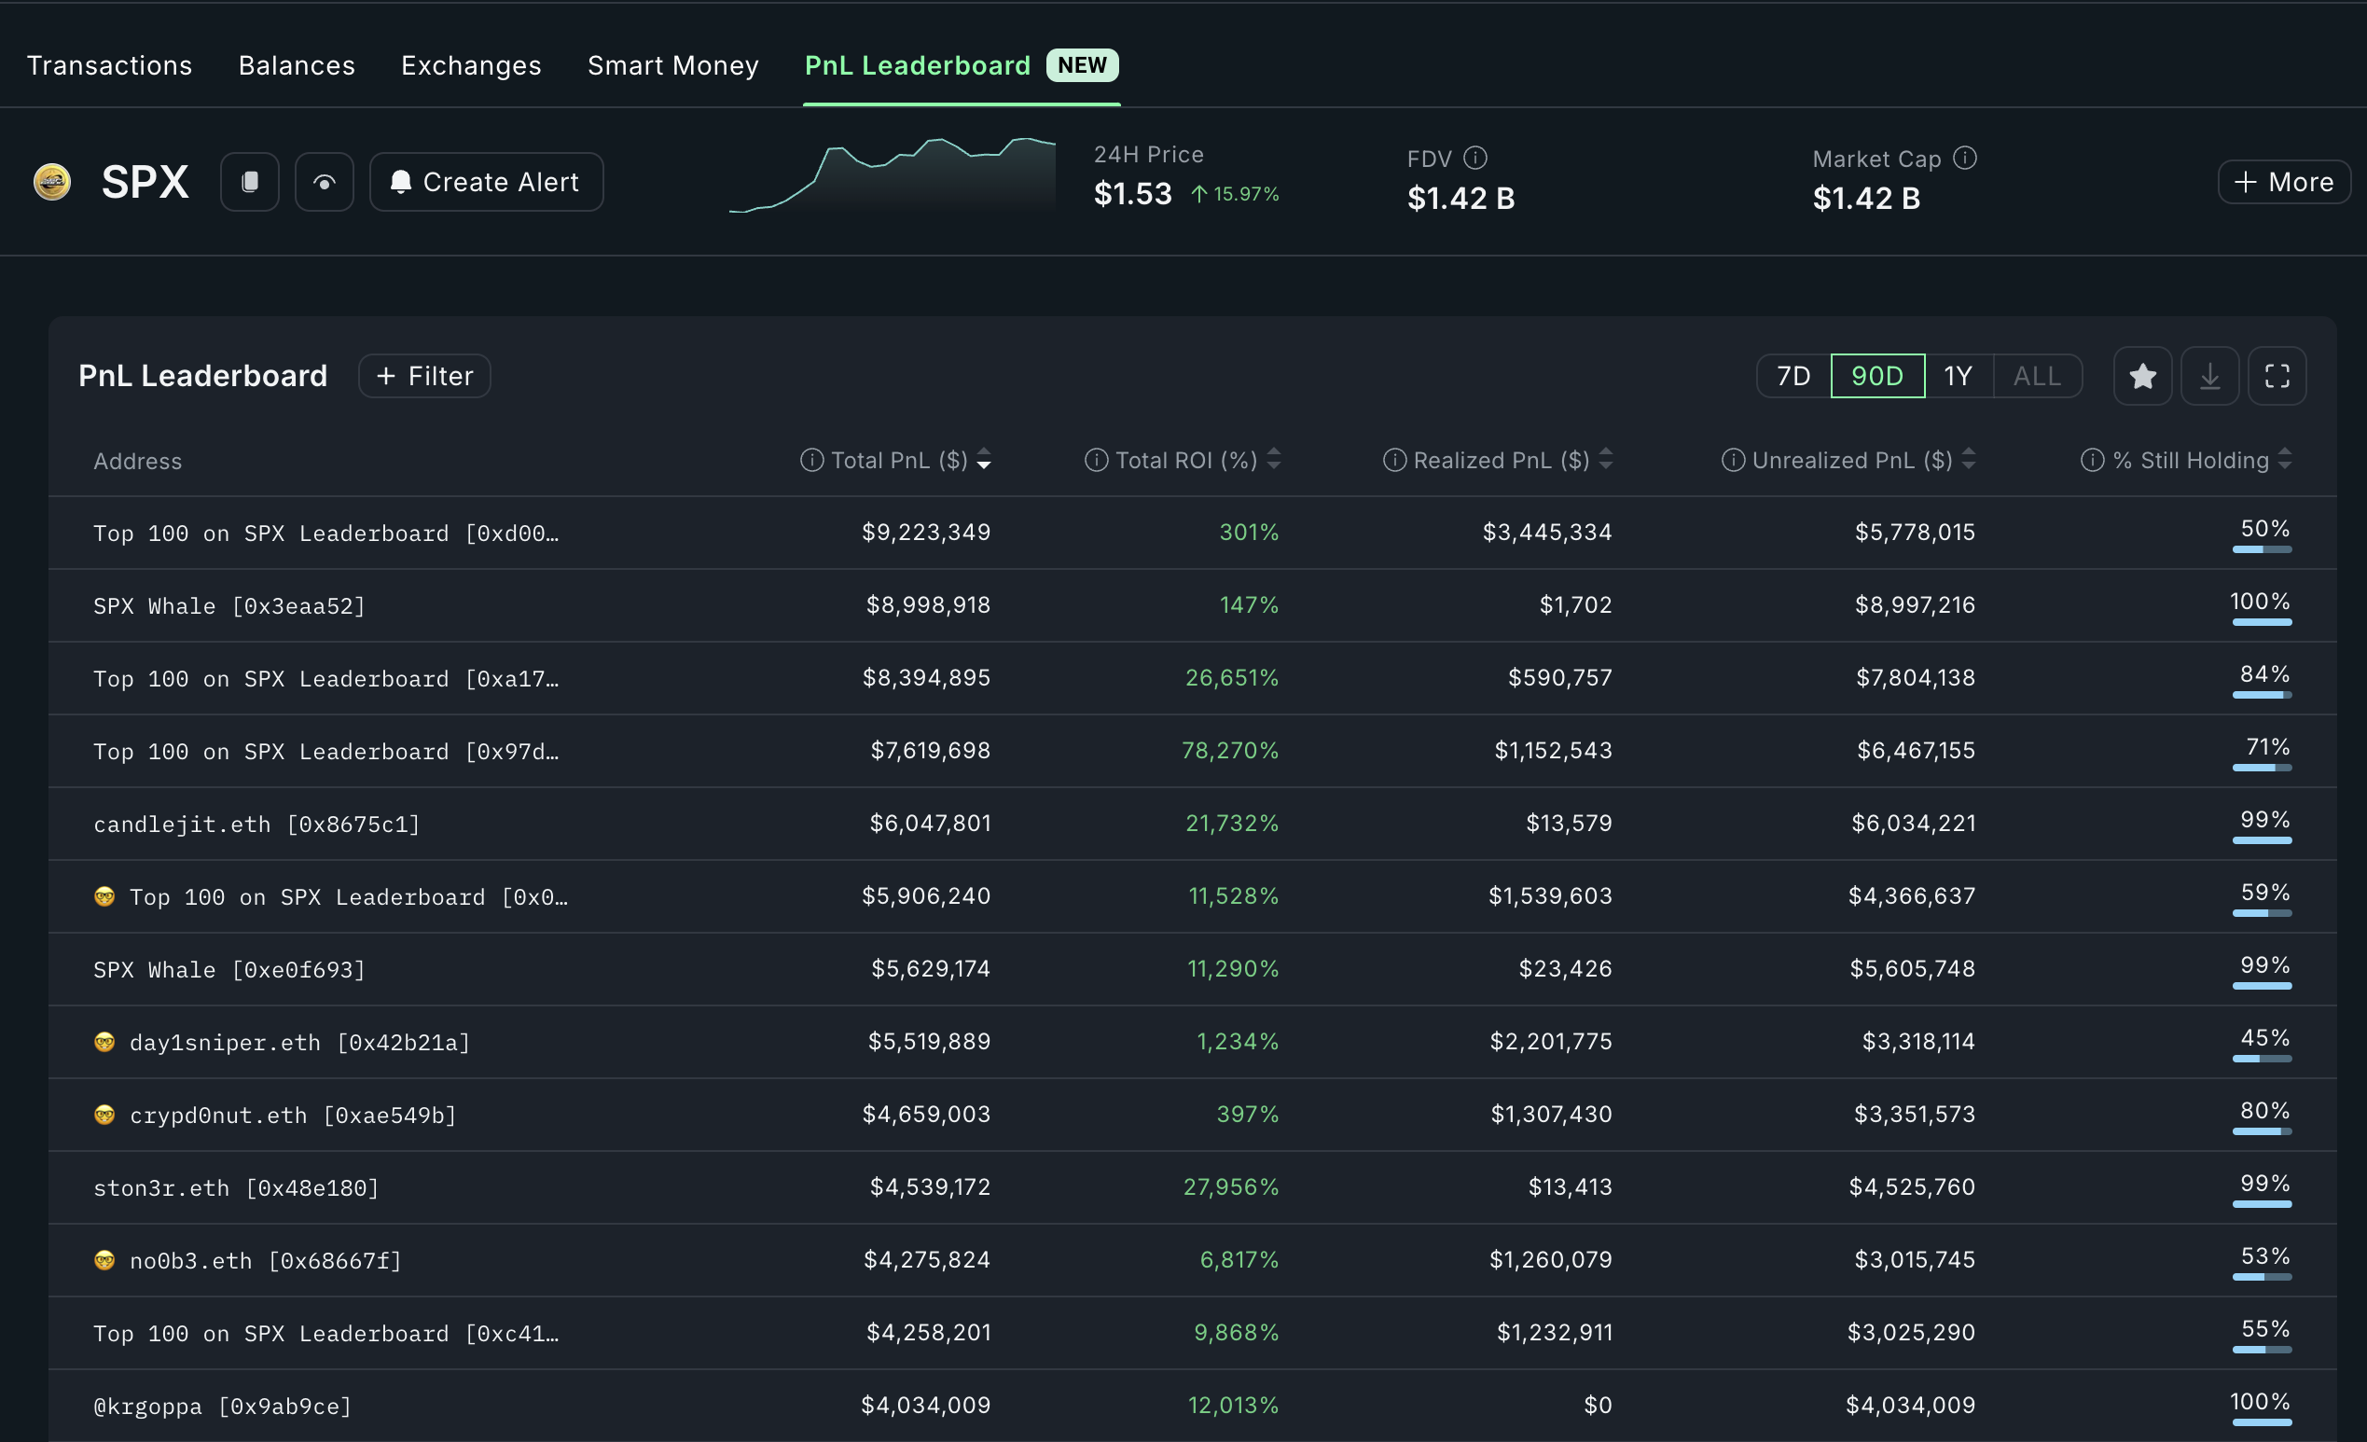Open the Transactions tab
This screenshot has height=1442, width=2367.
tap(109, 65)
